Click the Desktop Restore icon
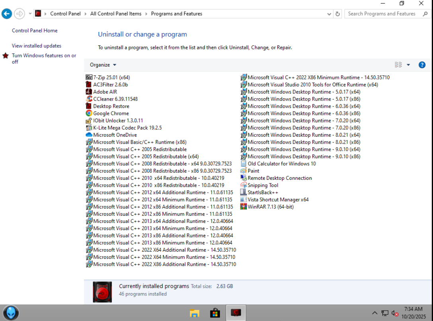Viewport: 433px width, 321px height. 89,106
